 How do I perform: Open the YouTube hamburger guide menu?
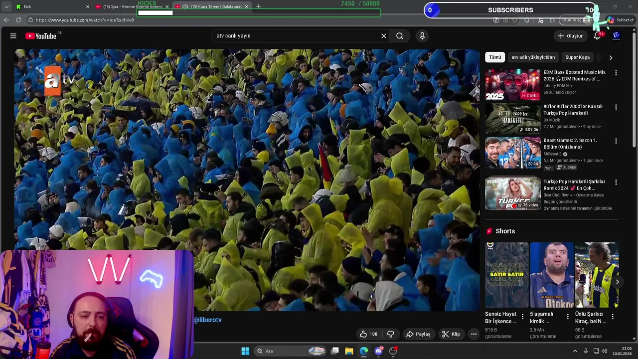point(13,36)
